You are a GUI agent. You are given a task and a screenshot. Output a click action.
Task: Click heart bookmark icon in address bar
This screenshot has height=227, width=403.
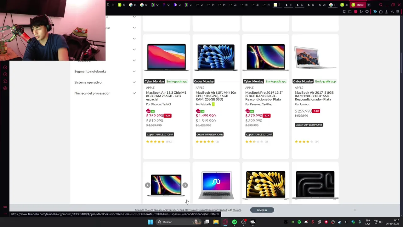pyautogui.click(x=367, y=12)
